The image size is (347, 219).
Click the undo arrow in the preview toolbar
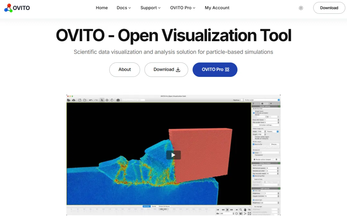[x=91, y=100]
